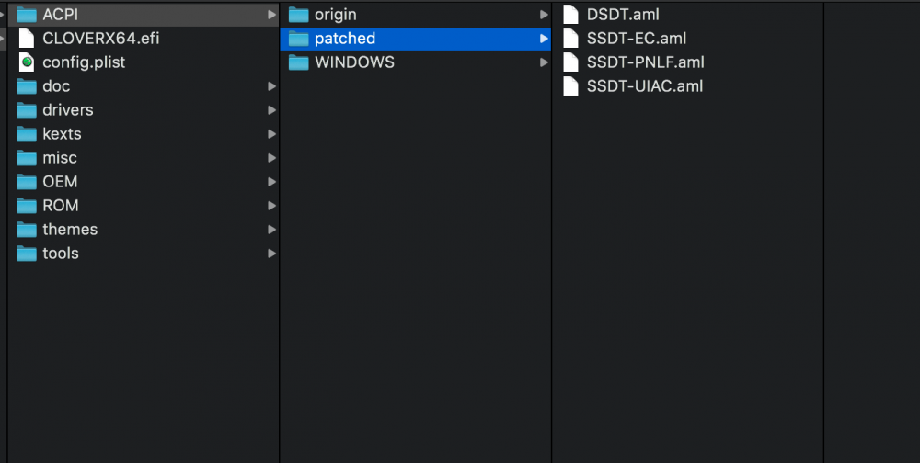920x463 pixels.
Task: Click the WINDOWS folder icon
Action: [x=298, y=62]
